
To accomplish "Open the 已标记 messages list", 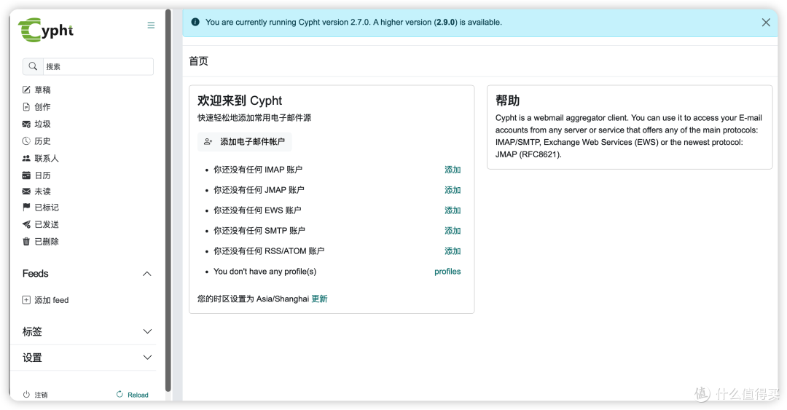I will tap(47, 208).
